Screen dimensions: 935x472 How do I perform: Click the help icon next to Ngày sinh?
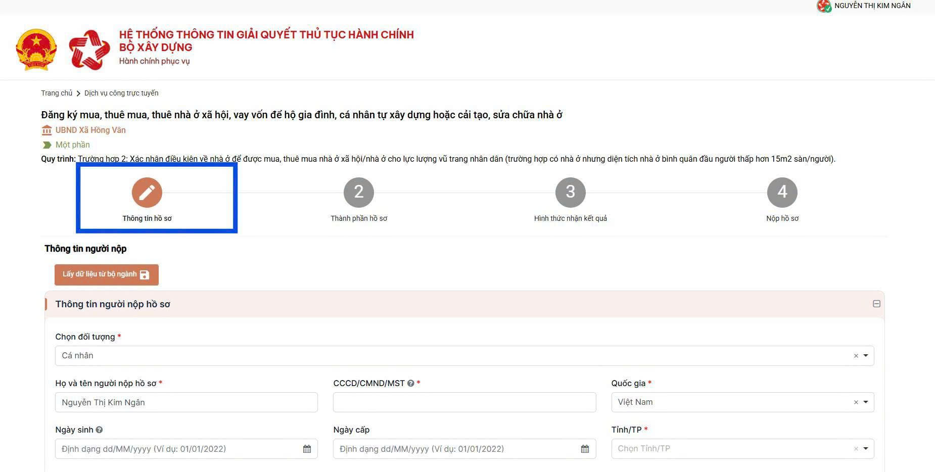(99, 430)
